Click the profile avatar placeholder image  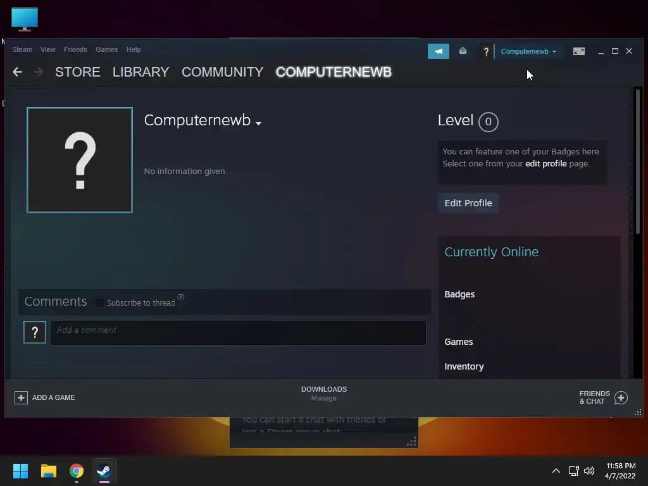tap(80, 160)
